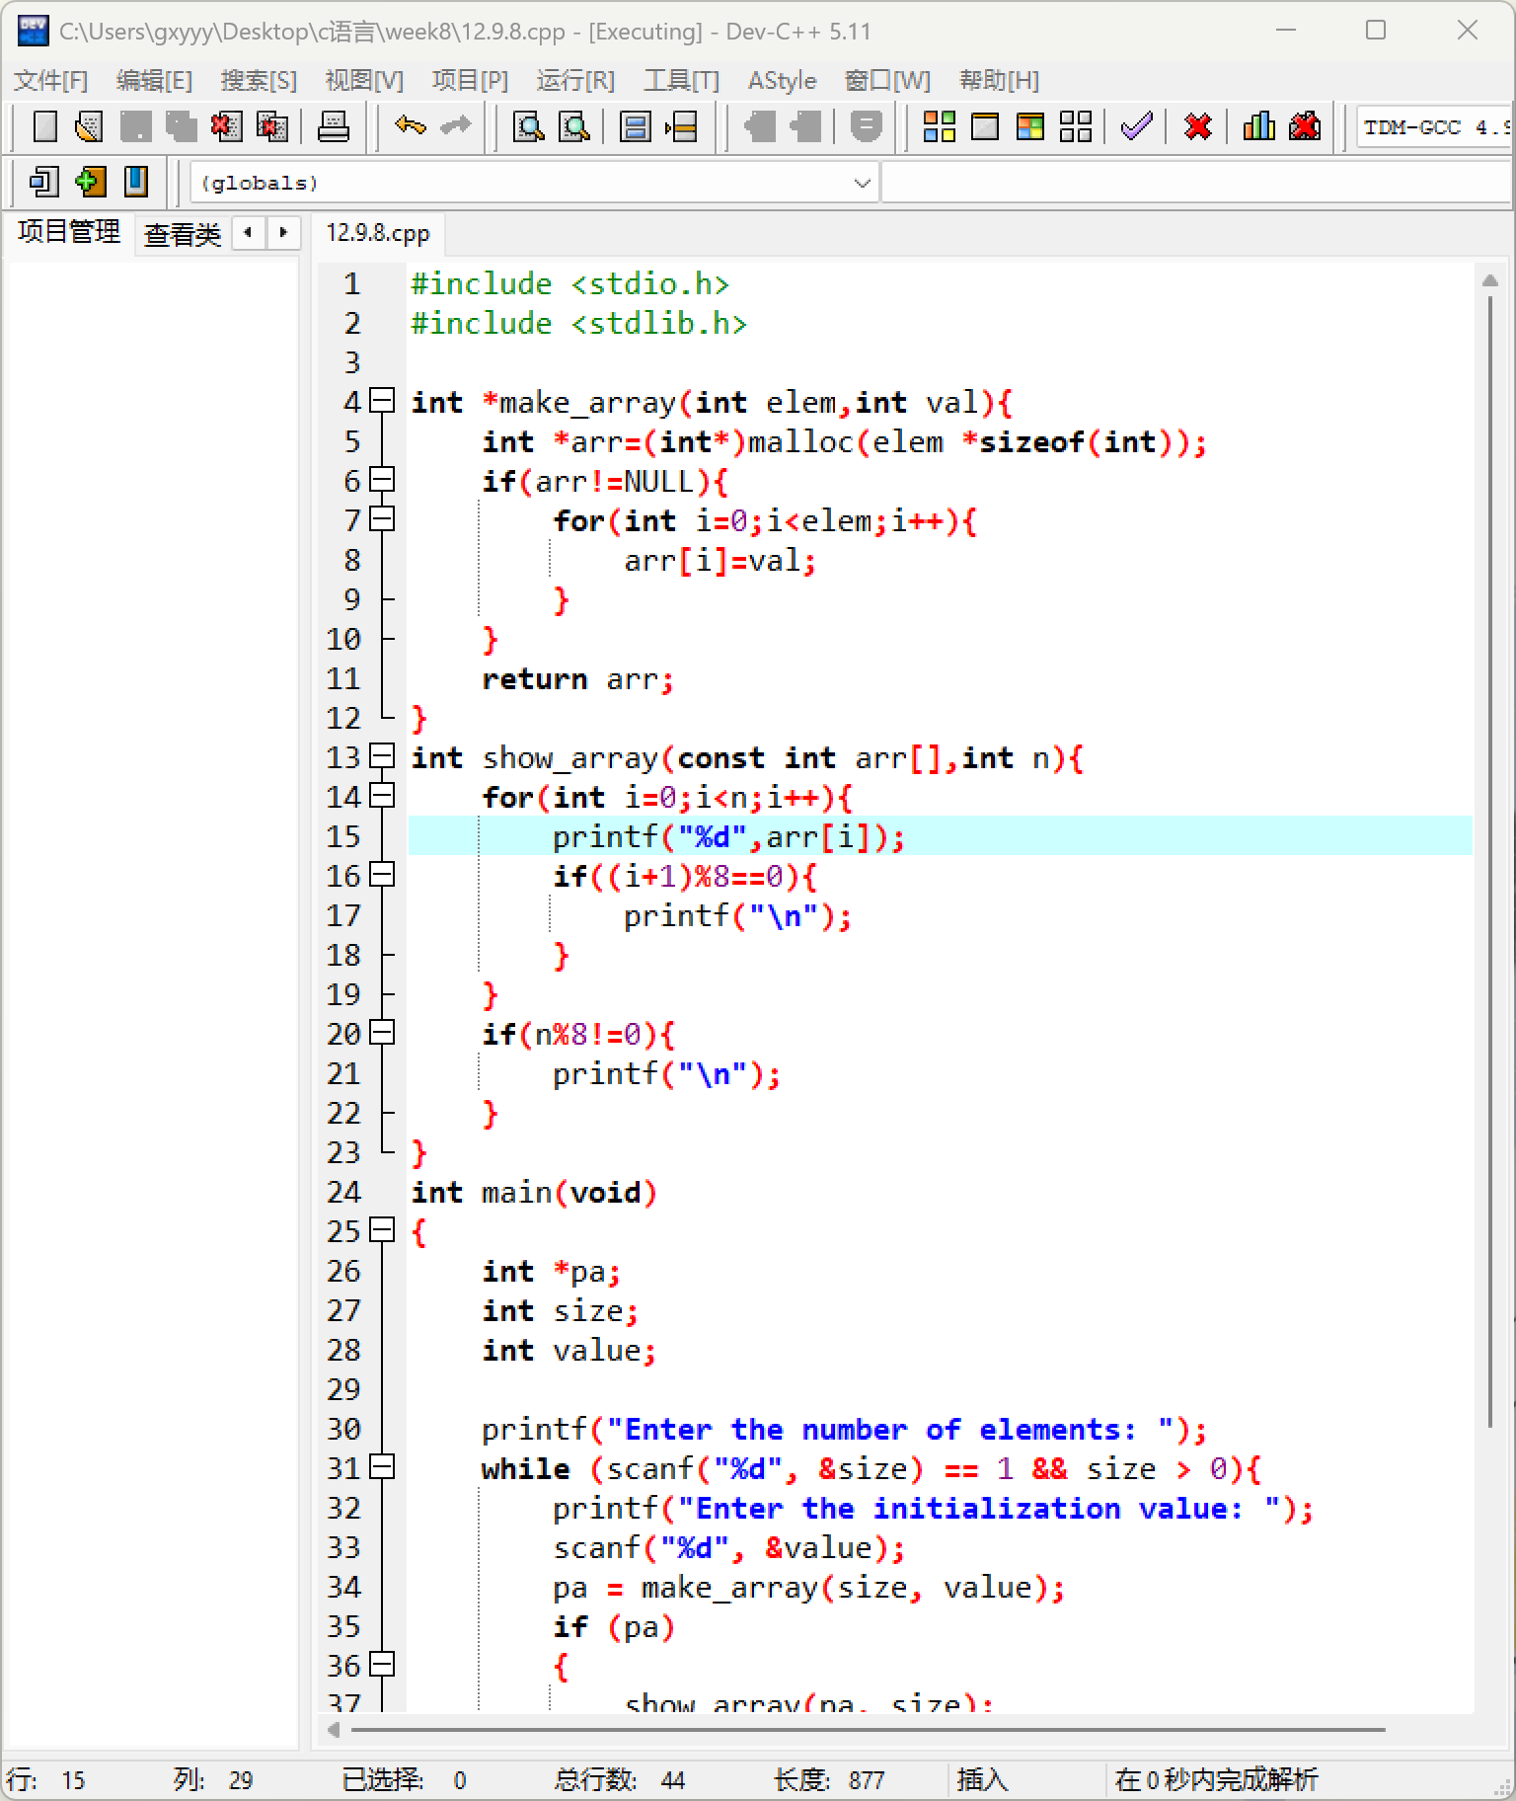This screenshot has height=1801, width=1516.
Task: Collapse the if block fold at line 20
Action: click(x=382, y=1033)
